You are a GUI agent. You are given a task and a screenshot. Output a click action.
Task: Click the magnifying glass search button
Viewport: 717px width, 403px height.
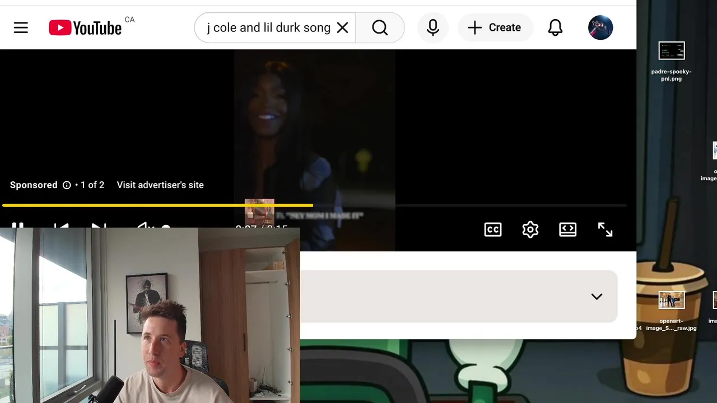[380, 27]
